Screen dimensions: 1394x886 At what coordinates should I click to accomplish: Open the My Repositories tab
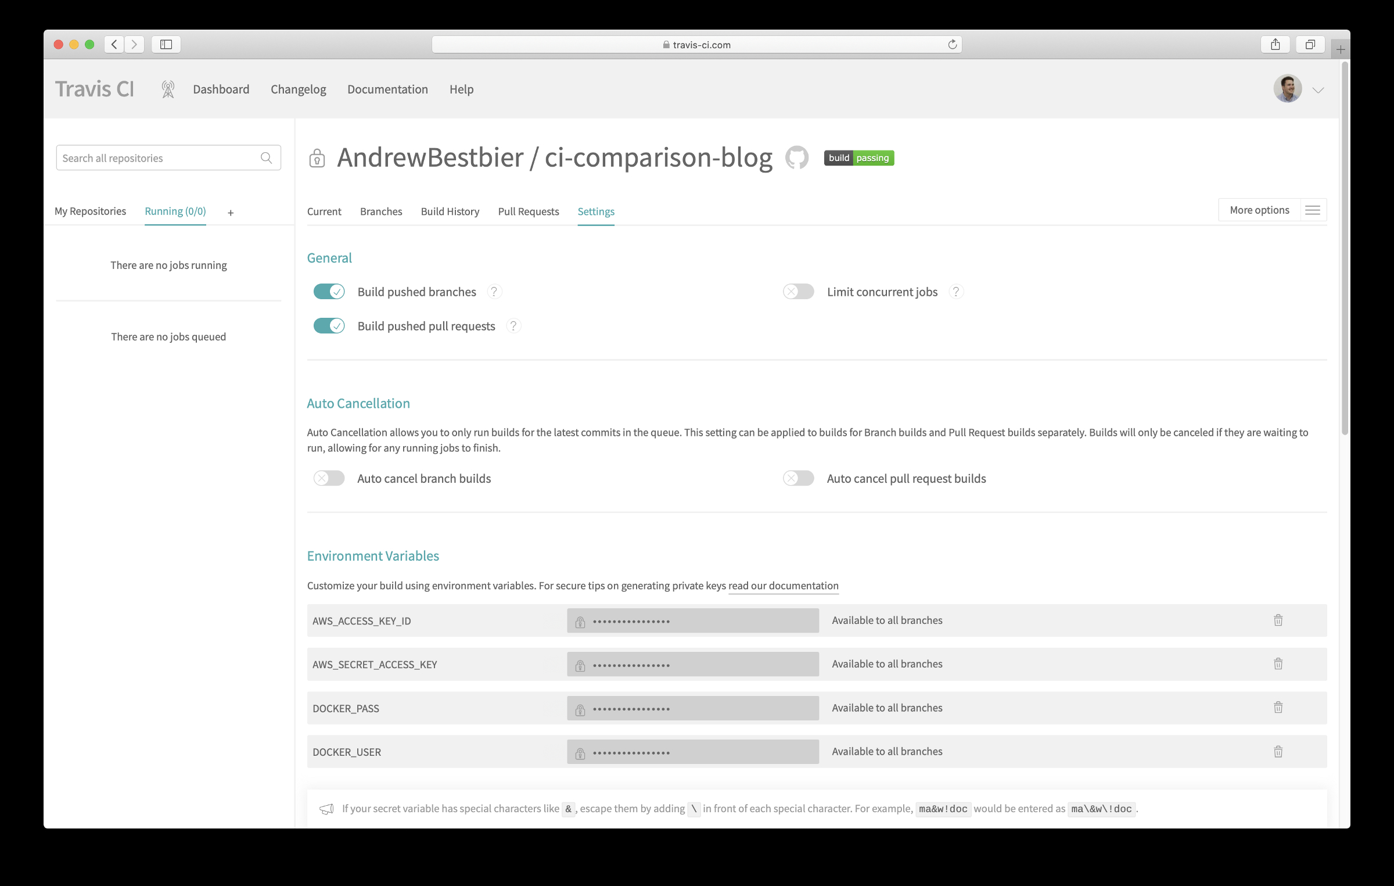(x=90, y=211)
